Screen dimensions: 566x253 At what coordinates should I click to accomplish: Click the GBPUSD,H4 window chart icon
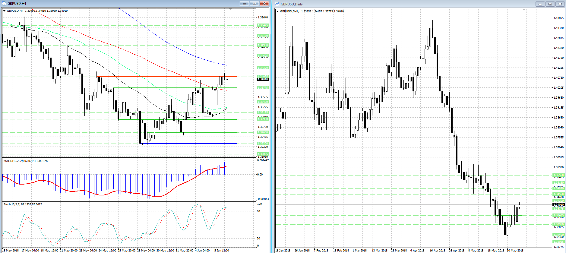point(4,4)
